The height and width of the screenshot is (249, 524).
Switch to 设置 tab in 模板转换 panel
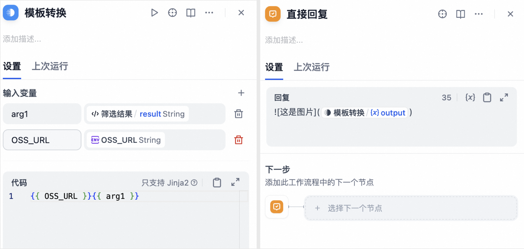[x=12, y=66]
